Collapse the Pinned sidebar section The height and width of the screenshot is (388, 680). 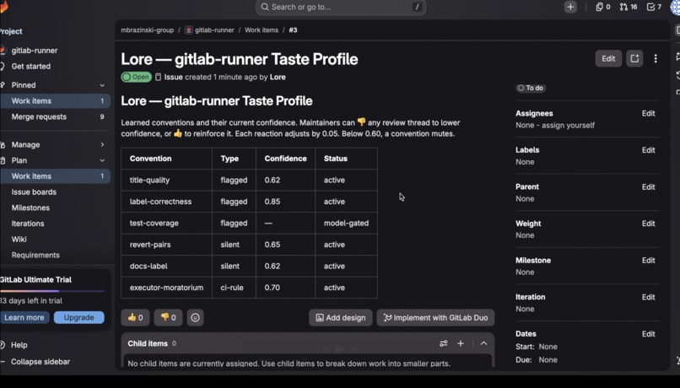coord(102,85)
